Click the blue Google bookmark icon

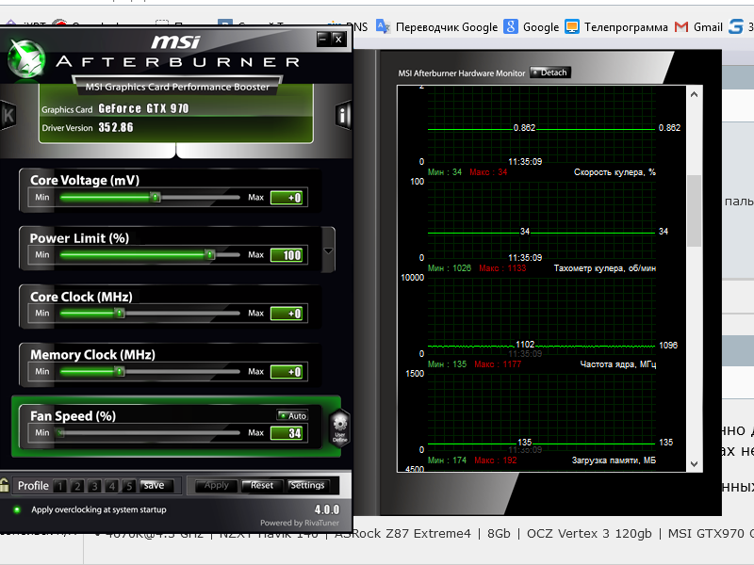point(511,26)
